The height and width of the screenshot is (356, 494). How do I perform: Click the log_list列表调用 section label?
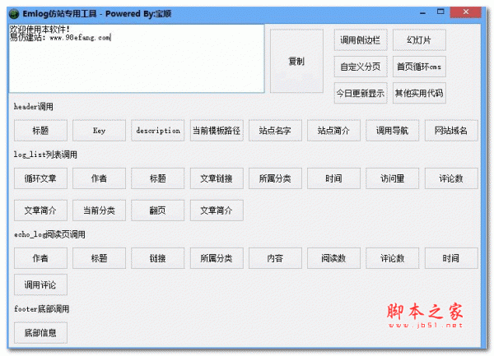[45, 155]
